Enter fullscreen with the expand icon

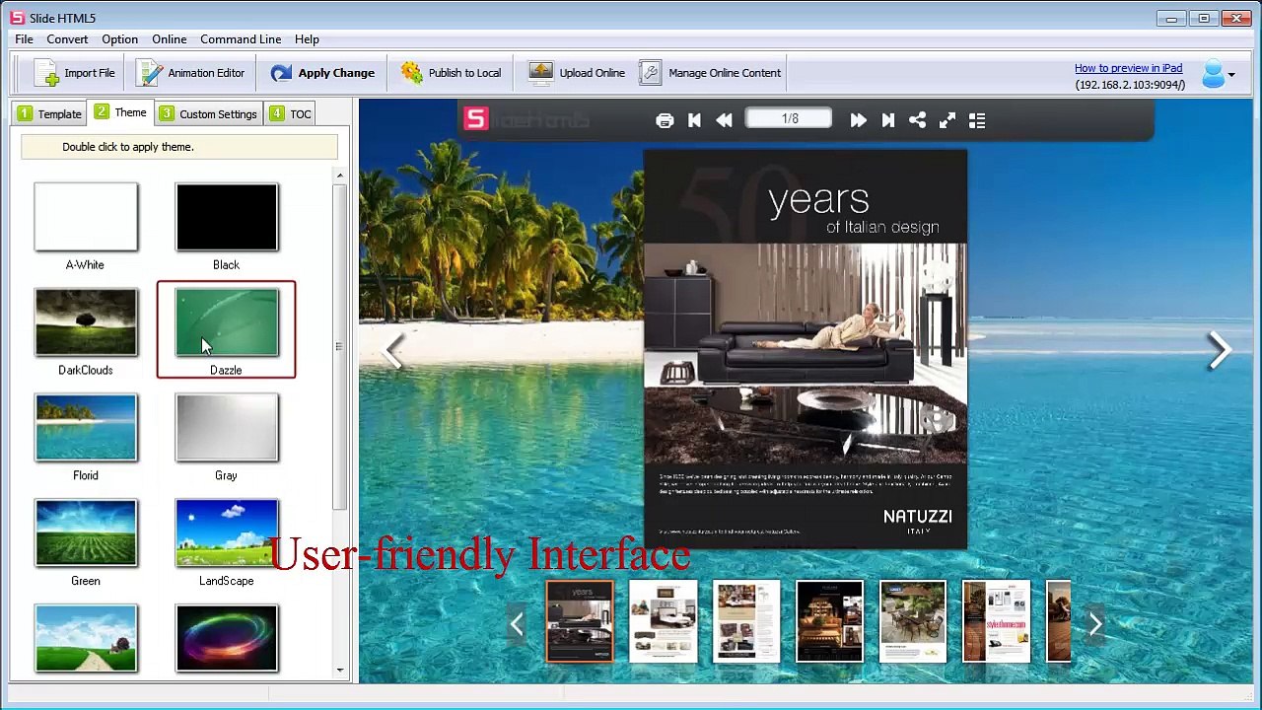(947, 120)
